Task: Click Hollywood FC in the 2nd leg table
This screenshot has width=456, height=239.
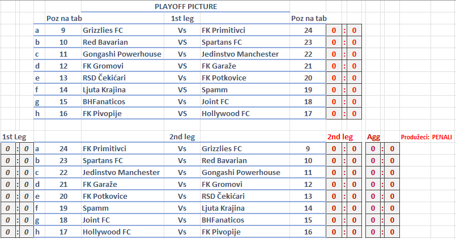Action: [x=106, y=232]
